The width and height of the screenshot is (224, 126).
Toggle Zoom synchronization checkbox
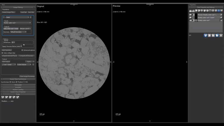pyautogui.click(x=10, y=82)
